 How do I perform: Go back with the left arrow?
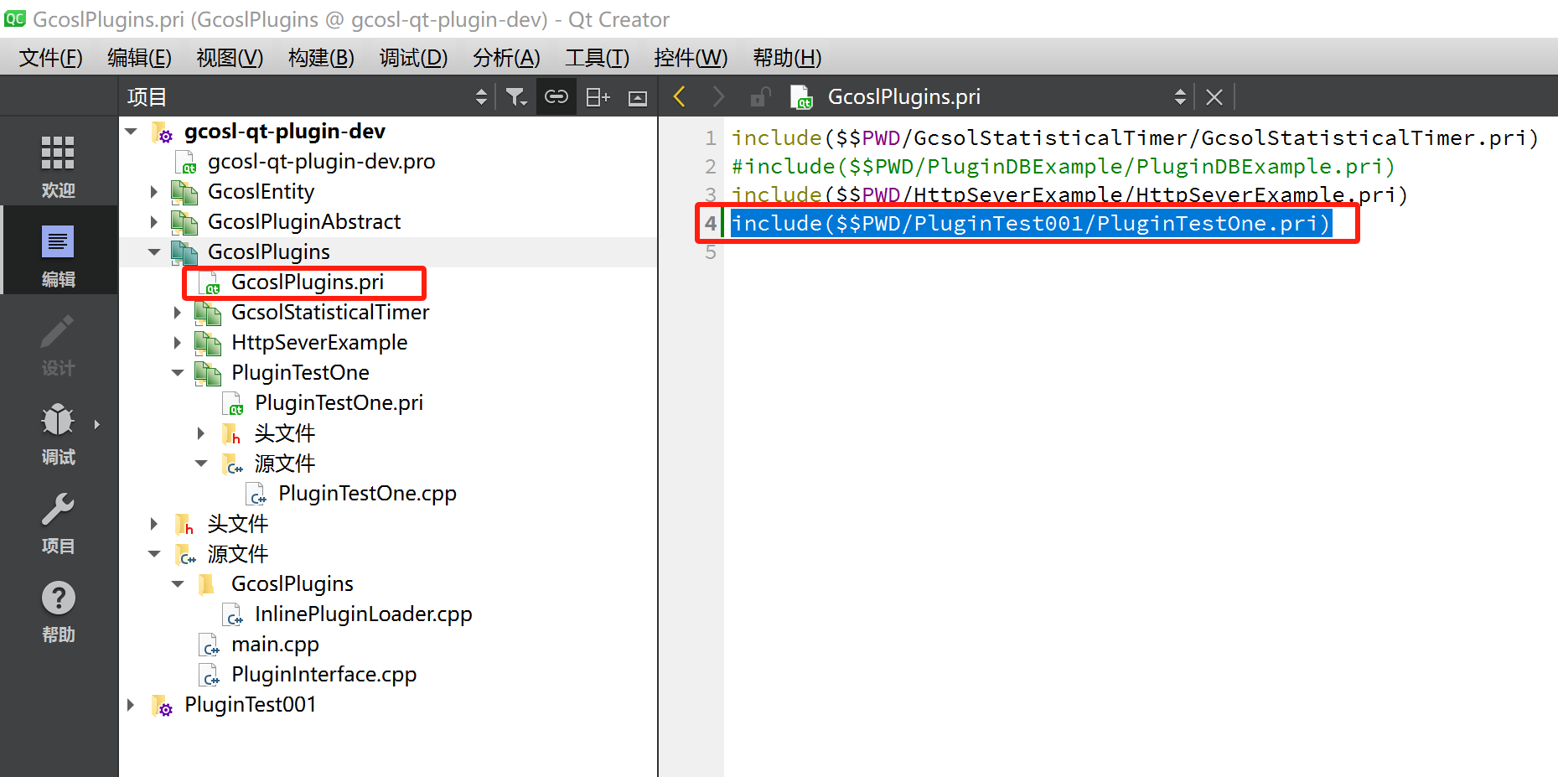680,97
